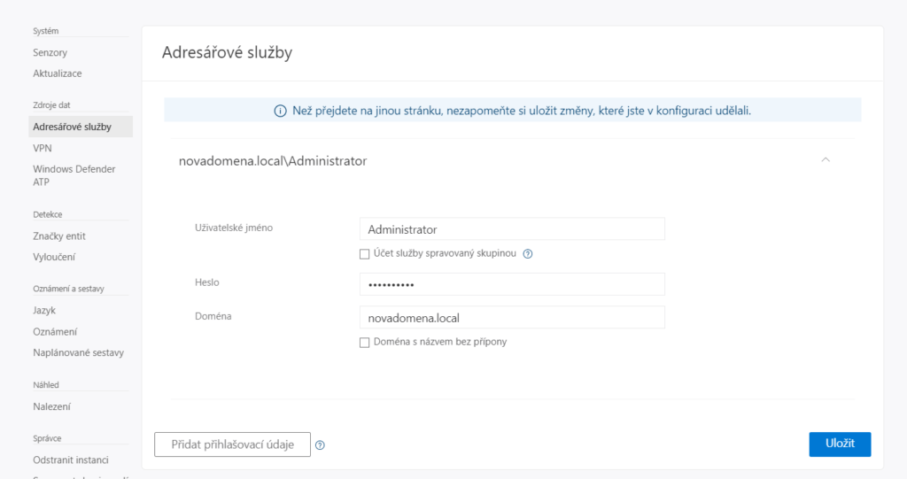
Task: Enable Účet služby spravovaný skupinou checkbox
Action: [x=364, y=254]
